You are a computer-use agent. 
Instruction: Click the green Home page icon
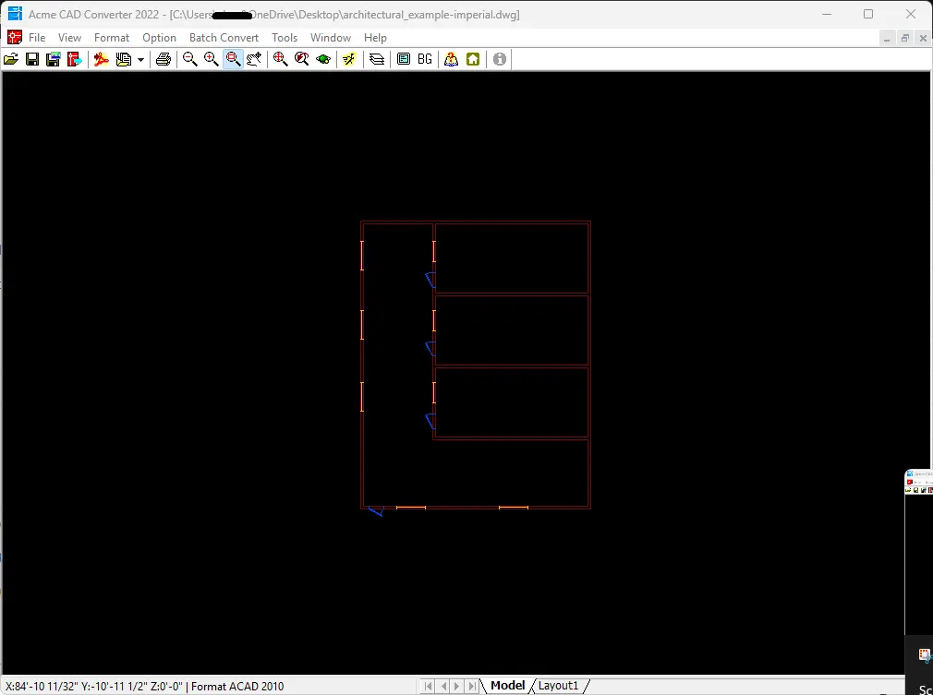point(472,59)
